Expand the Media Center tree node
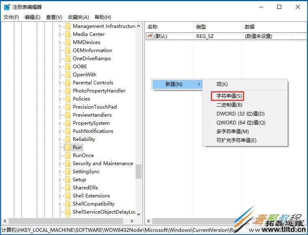 click(x=60, y=34)
